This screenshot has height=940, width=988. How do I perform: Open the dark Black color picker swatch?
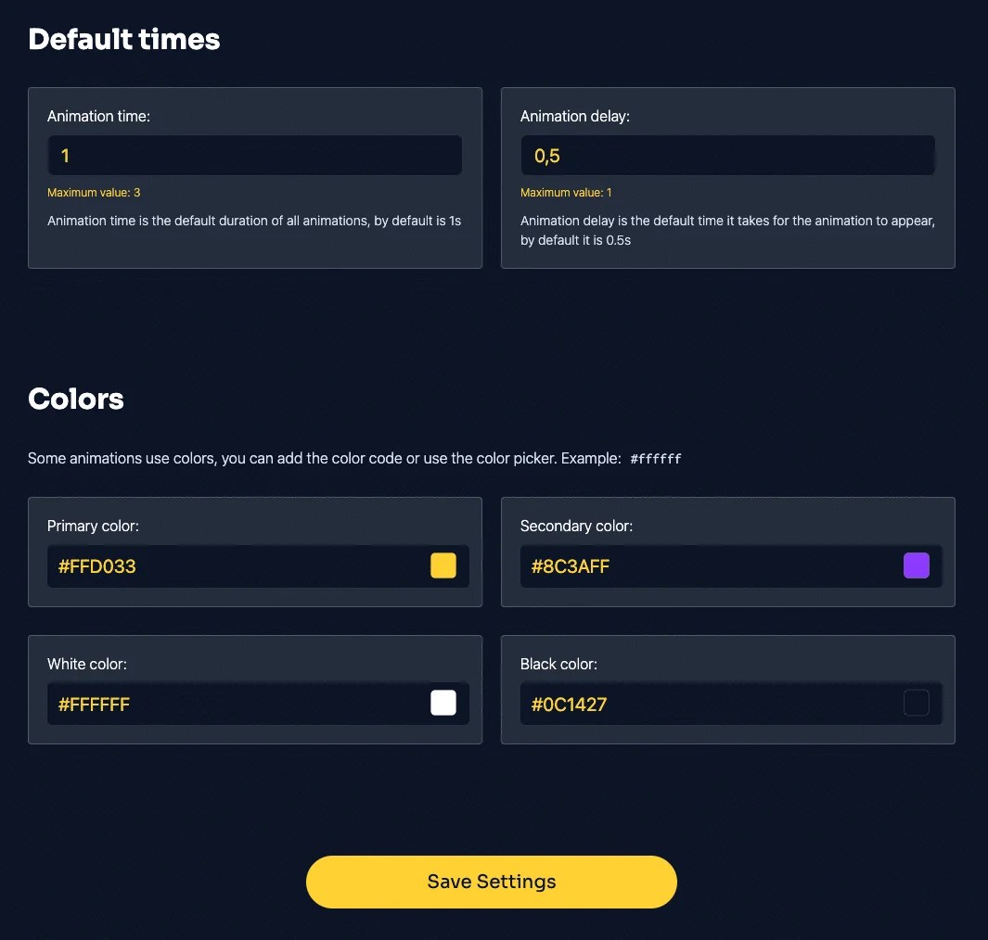(x=917, y=703)
